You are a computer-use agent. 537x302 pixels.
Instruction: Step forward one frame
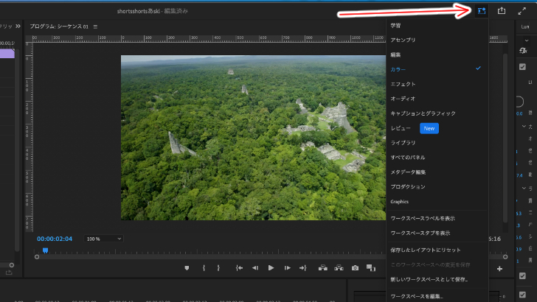tap(288, 268)
